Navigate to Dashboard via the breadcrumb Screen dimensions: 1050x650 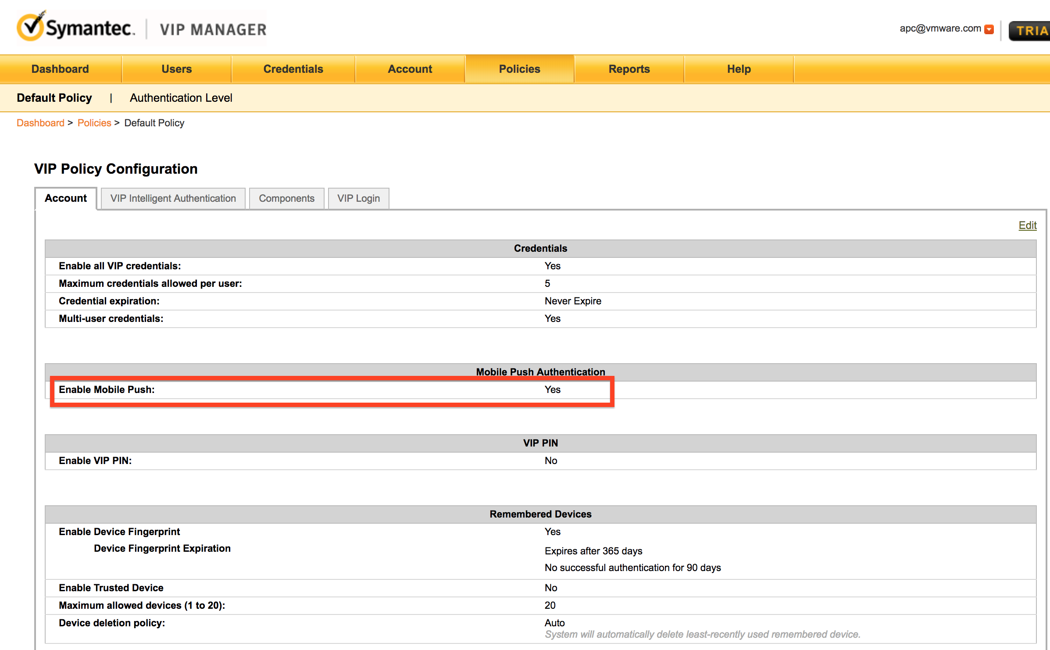pyautogui.click(x=40, y=123)
